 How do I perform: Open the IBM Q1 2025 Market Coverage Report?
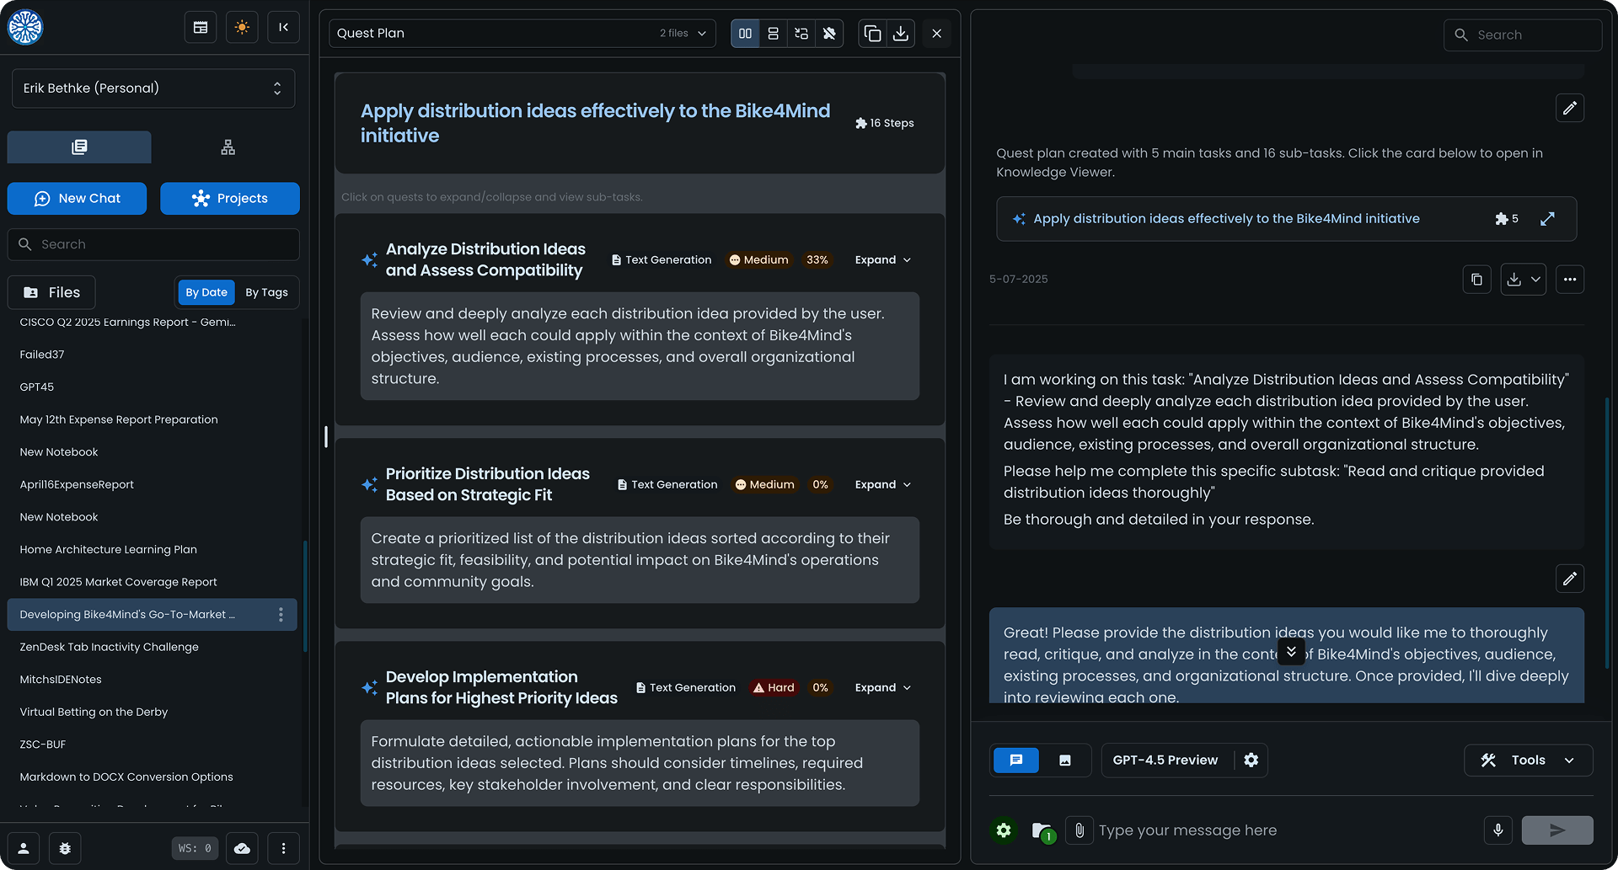(x=118, y=582)
